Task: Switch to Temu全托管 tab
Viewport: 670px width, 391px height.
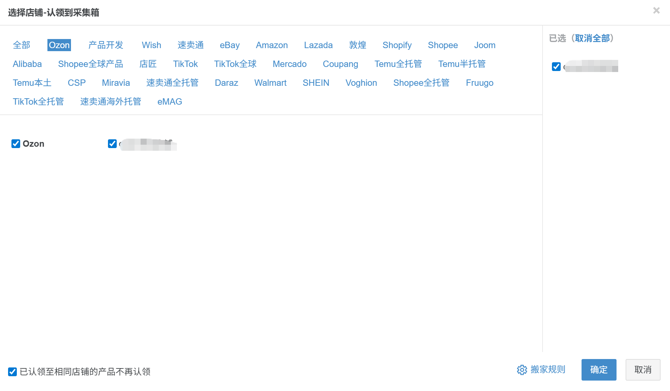Action: coord(398,64)
